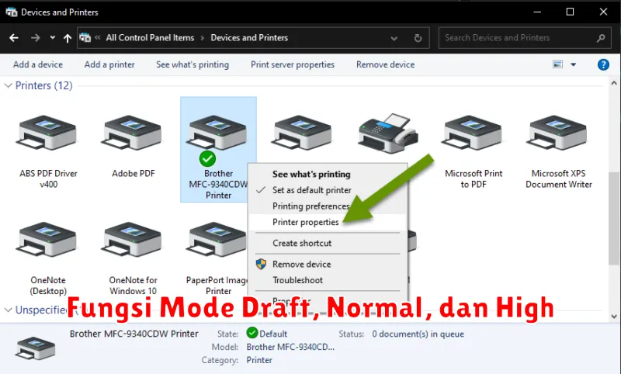
Task: Choose Remove device in context menu
Action: pyautogui.click(x=301, y=264)
